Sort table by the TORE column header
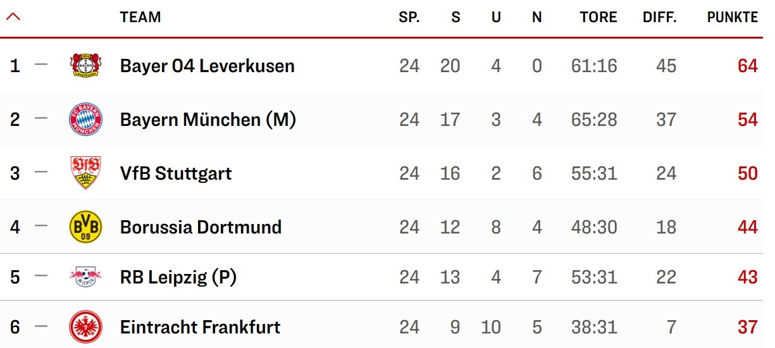The height and width of the screenshot is (348, 775). click(598, 18)
